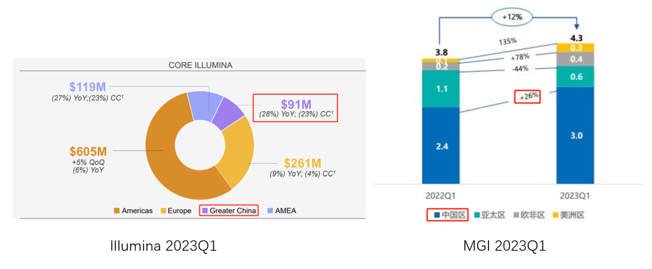Click the 美洲区 legend color square
This screenshot has width=652, height=269.
(x=555, y=215)
